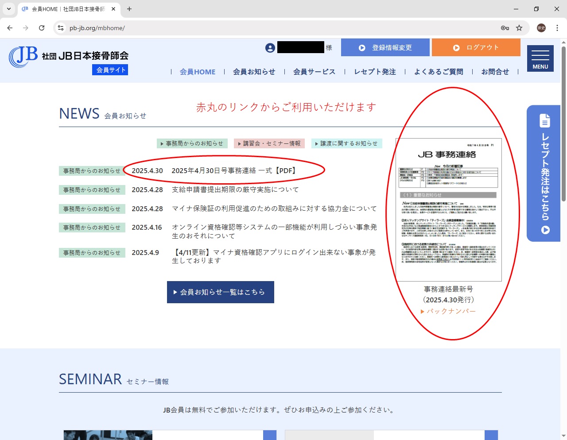The height and width of the screenshot is (440, 567).
Task: Click the ログアウト button
Action: [x=476, y=47]
